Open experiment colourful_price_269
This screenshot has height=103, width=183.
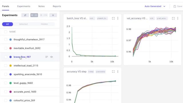point(24,100)
